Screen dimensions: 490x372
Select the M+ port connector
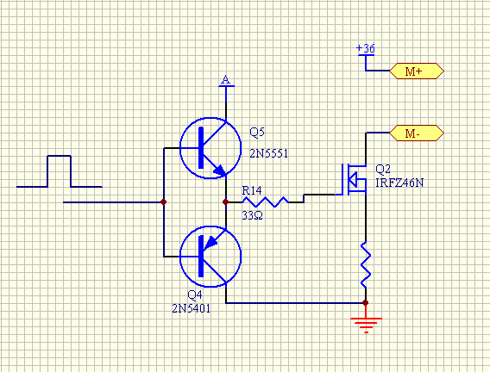(x=417, y=71)
